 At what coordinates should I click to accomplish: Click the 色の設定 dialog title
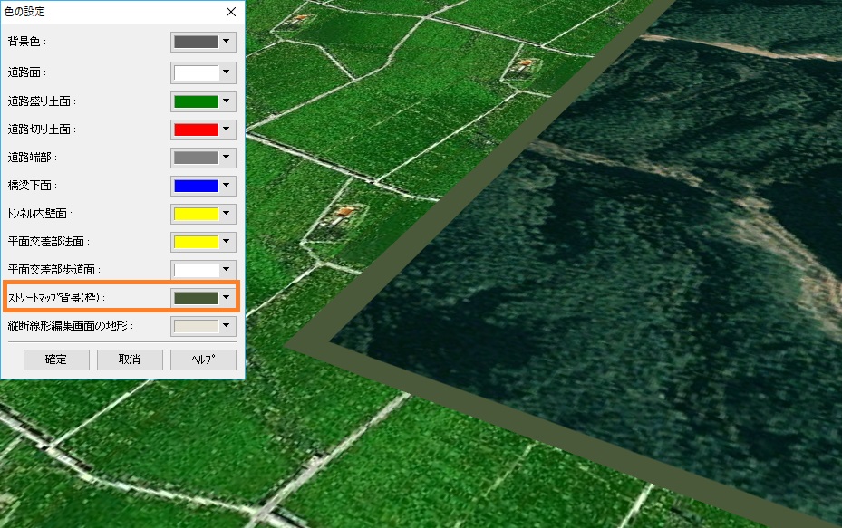(24, 12)
